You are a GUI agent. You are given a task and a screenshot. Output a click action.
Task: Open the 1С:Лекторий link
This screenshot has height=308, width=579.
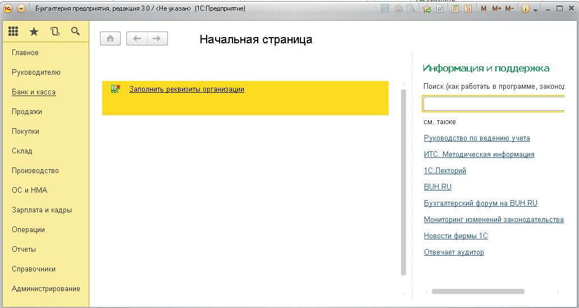click(x=445, y=170)
